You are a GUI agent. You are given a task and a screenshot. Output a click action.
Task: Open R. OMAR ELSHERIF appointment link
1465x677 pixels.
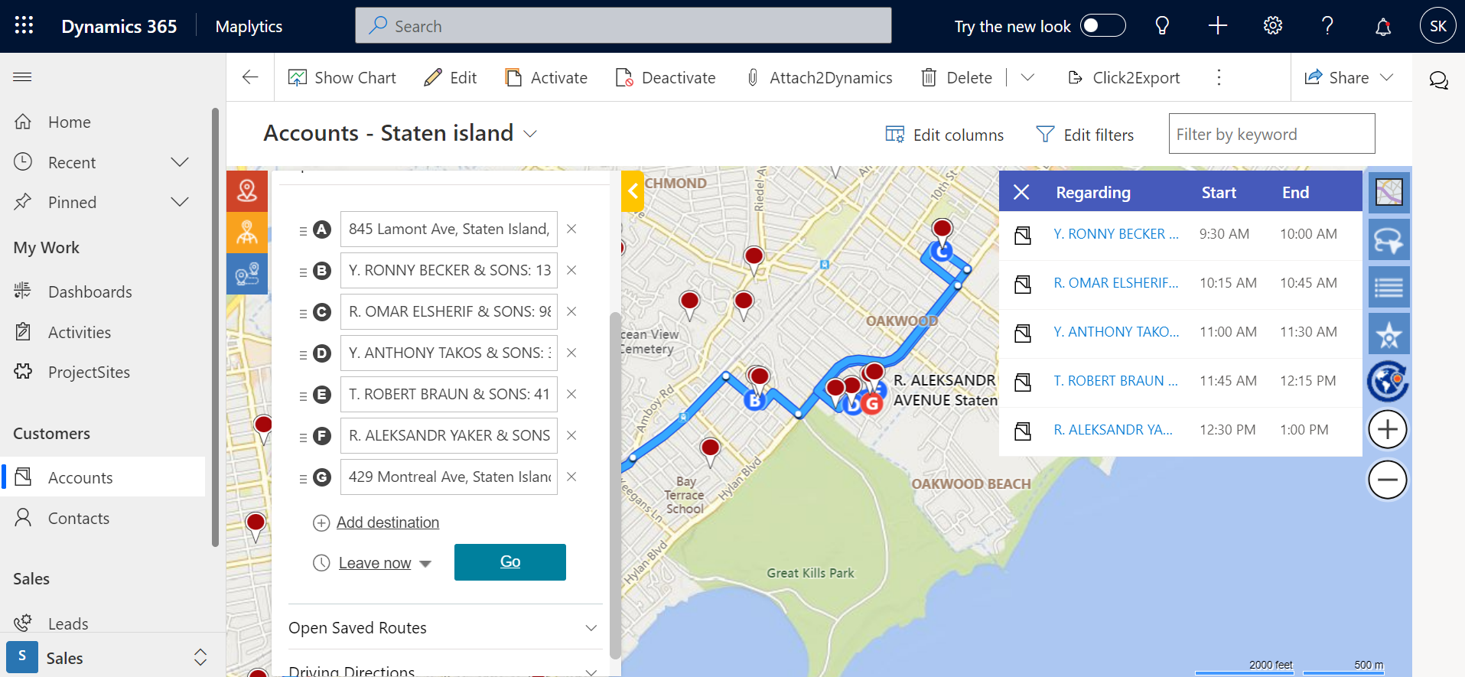coord(1116,283)
